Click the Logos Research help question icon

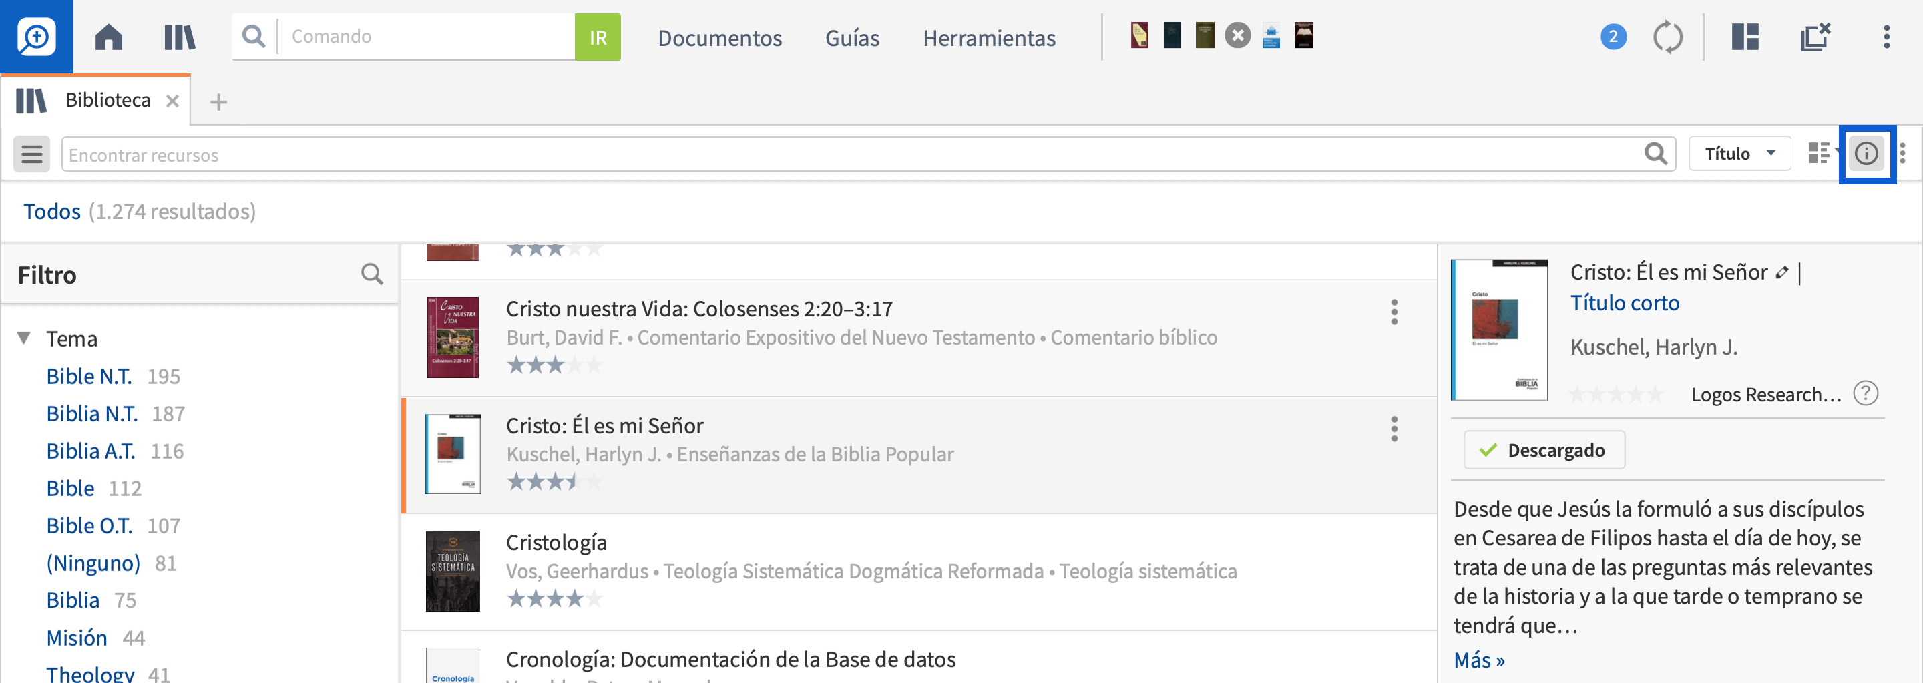(x=1866, y=393)
